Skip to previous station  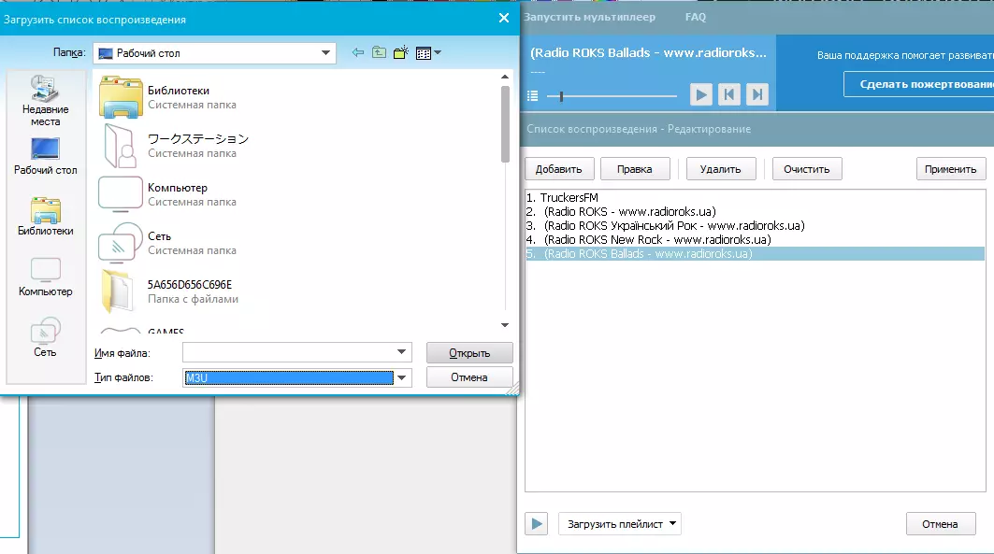tap(729, 95)
